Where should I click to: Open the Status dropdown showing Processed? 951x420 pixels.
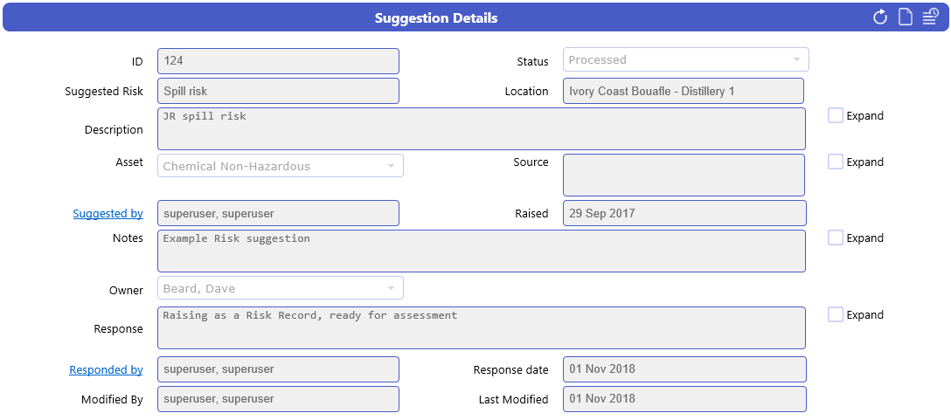click(686, 60)
